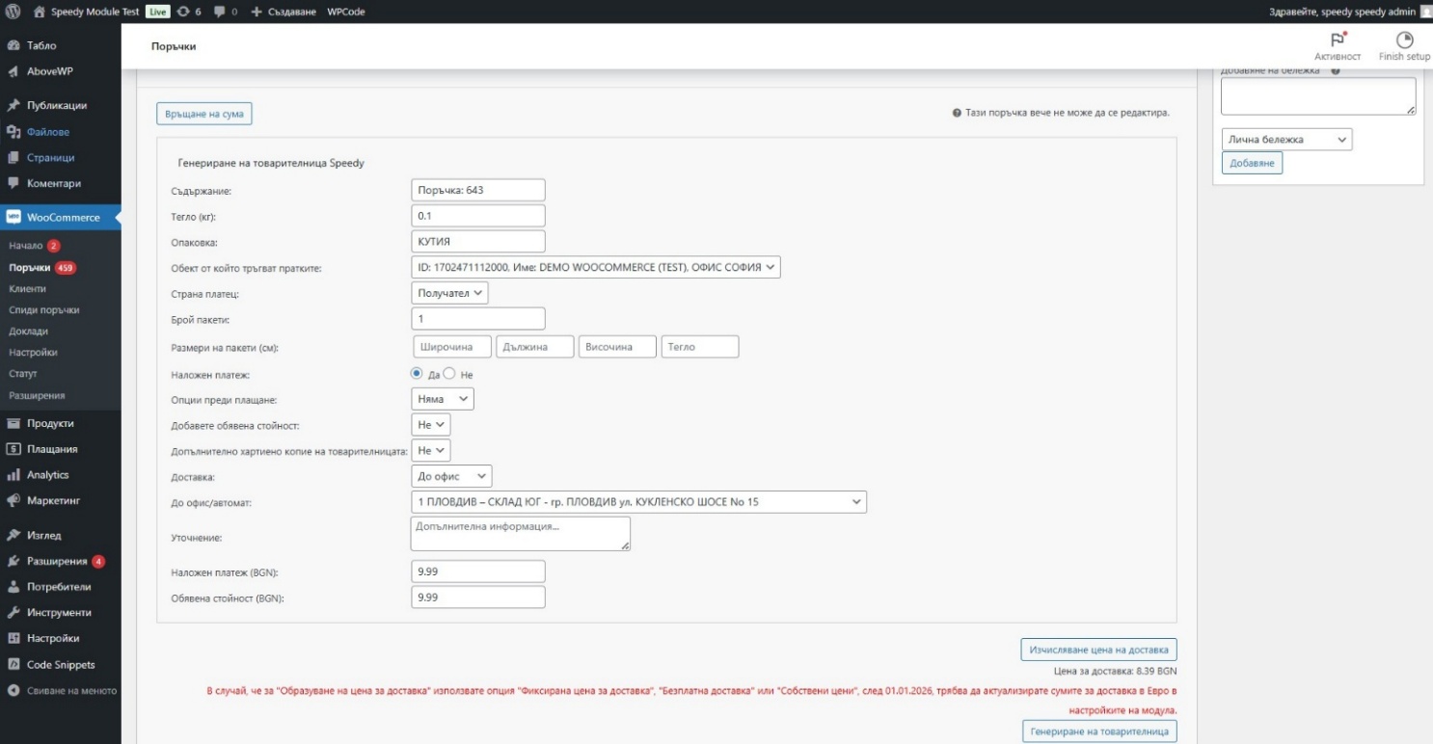1433x744 pixels.
Task: Click the help icon beside add note label
Action: click(x=1336, y=70)
